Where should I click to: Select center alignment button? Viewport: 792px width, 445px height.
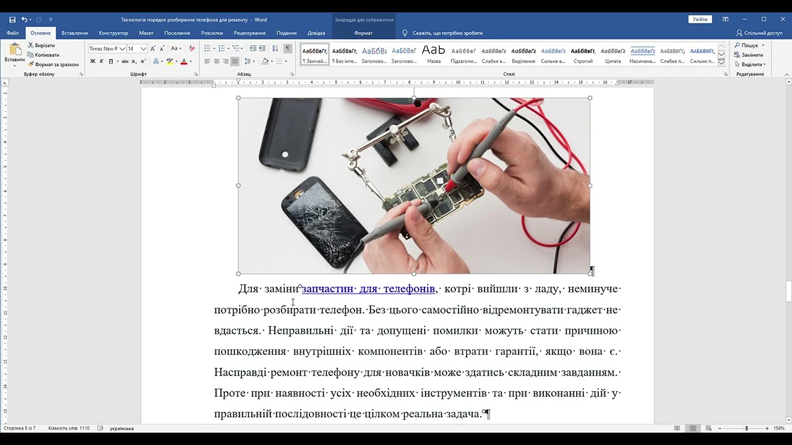217,61
